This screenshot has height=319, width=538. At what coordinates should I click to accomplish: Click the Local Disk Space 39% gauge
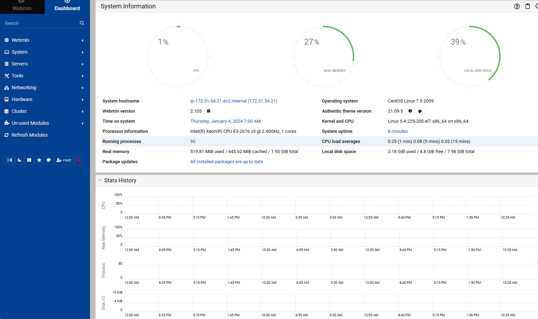[x=470, y=56]
